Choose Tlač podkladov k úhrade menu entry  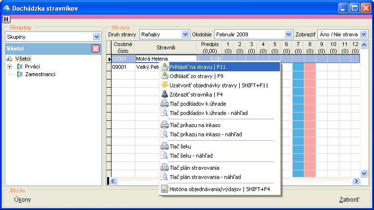coord(197,104)
